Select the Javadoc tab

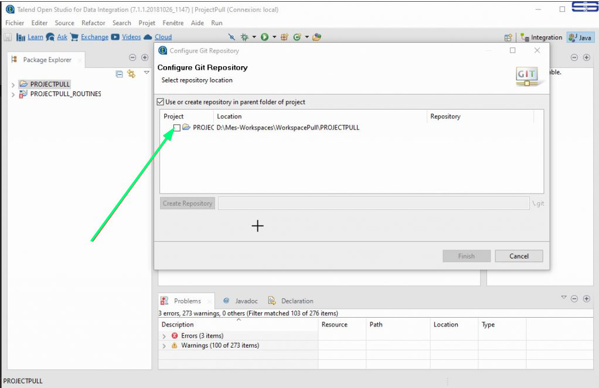click(240, 301)
